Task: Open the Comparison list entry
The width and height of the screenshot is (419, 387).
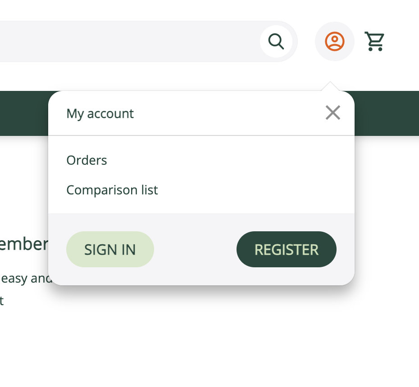Action: click(112, 190)
